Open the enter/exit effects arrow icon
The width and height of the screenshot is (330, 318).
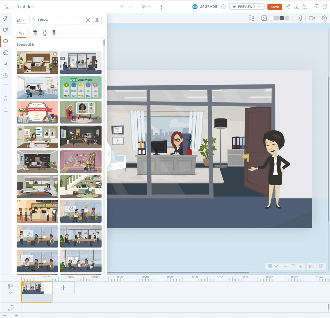(299, 18)
